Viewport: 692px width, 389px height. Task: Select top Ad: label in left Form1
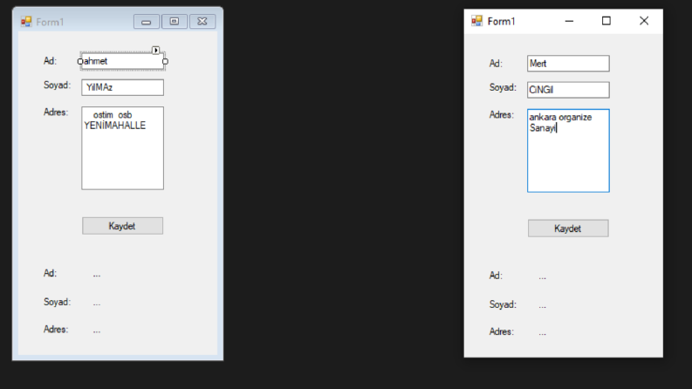point(50,61)
